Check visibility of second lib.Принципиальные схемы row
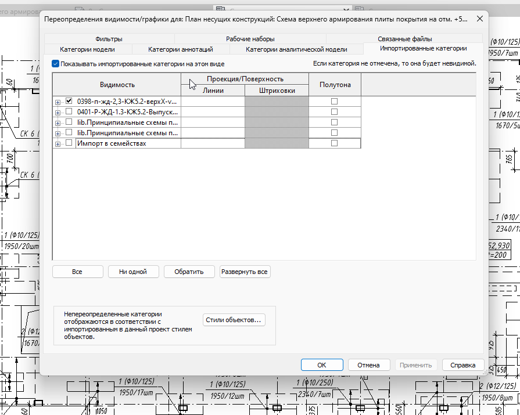The width and height of the screenshot is (520, 415). pos(69,132)
